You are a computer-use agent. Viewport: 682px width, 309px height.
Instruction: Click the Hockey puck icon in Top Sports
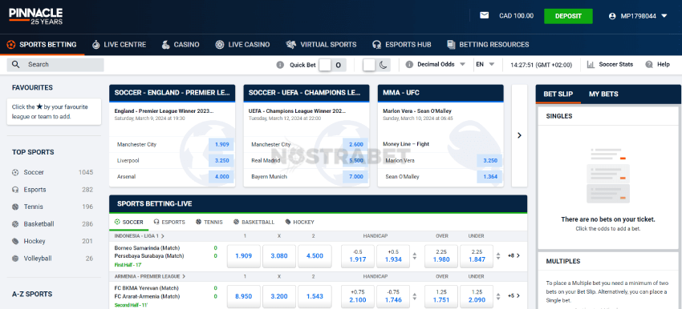click(16, 241)
